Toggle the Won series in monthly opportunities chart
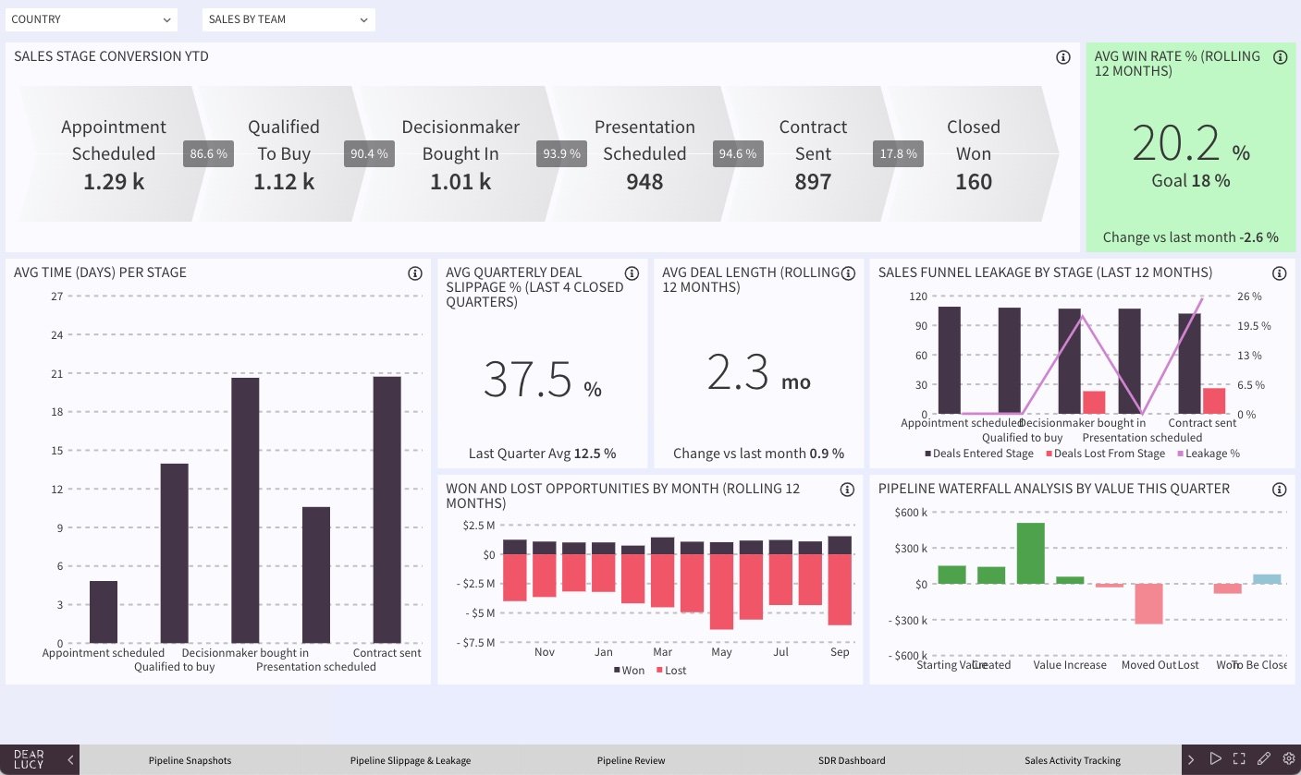The height and width of the screenshot is (775, 1301). pyautogui.click(x=630, y=670)
